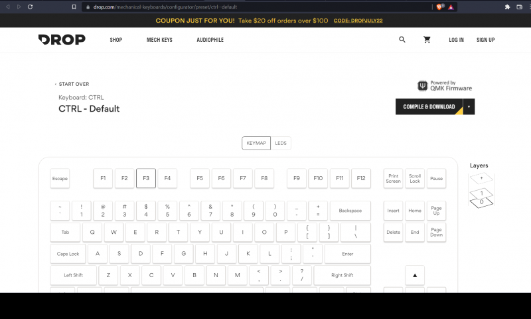Image resolution: width=531 pixels, height=319 pixels.
Task: Open the search magnifier icon
Action: pyautogui.click(x=402, y=40)
